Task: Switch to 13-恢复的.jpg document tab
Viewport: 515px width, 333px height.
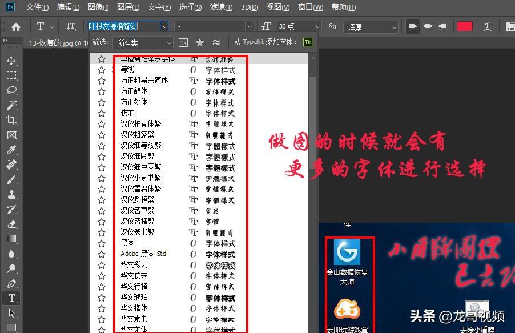Action: click(x=58, y=43)
